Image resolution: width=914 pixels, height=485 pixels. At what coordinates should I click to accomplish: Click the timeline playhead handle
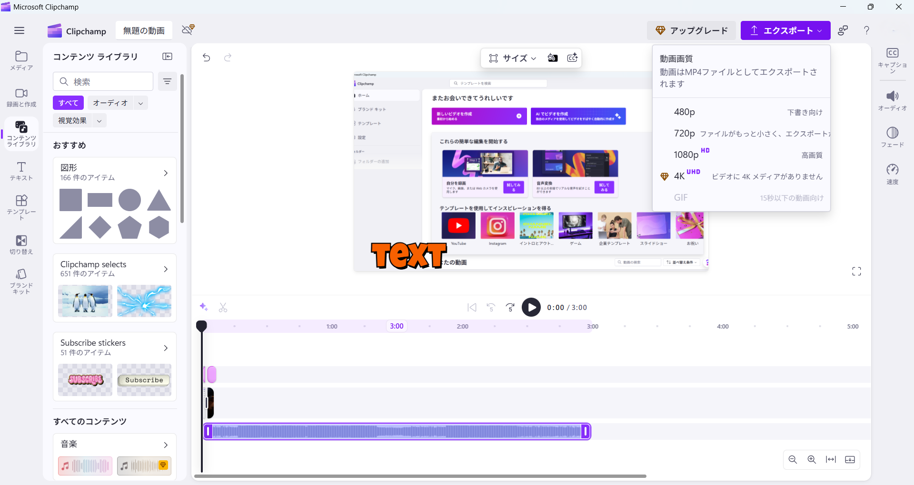[x=201, y=326]
